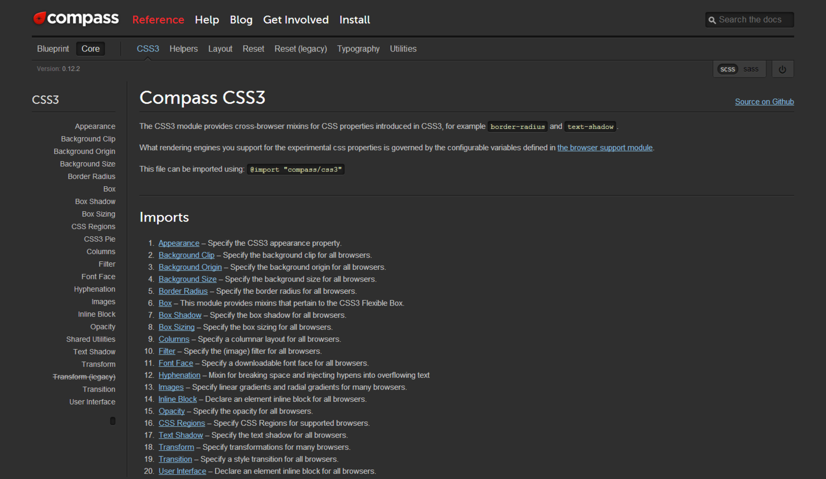Select the Helpers tab
826x479 pixels.
tap(184, 49)
